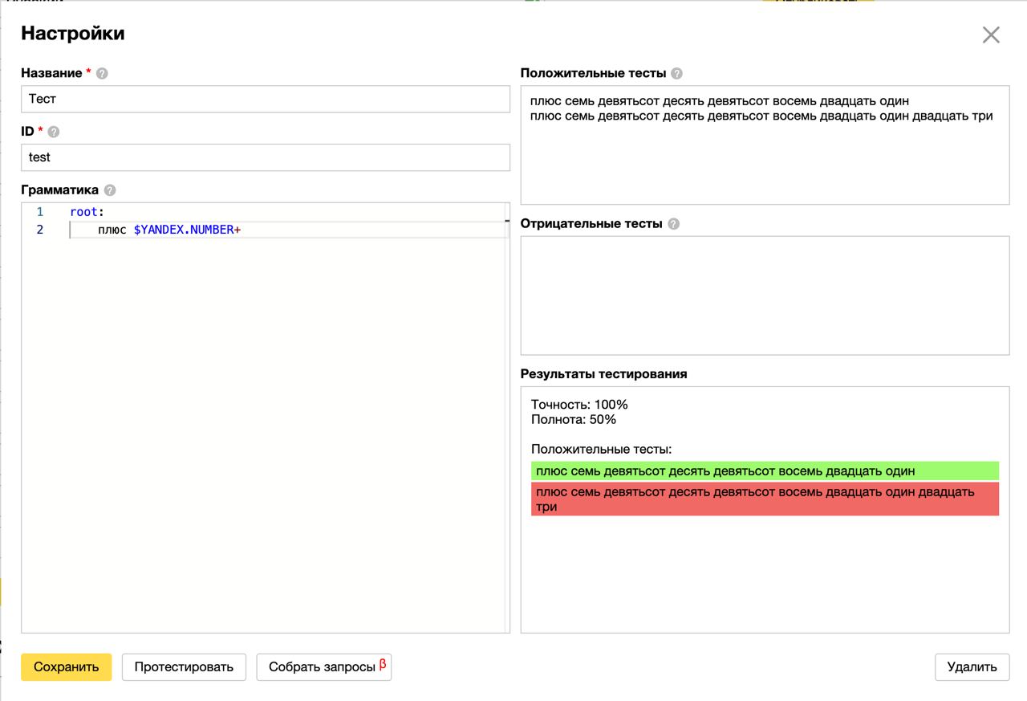Click the Удалить button
This screenshot has width=1027, height=701.
coord(972,666)
